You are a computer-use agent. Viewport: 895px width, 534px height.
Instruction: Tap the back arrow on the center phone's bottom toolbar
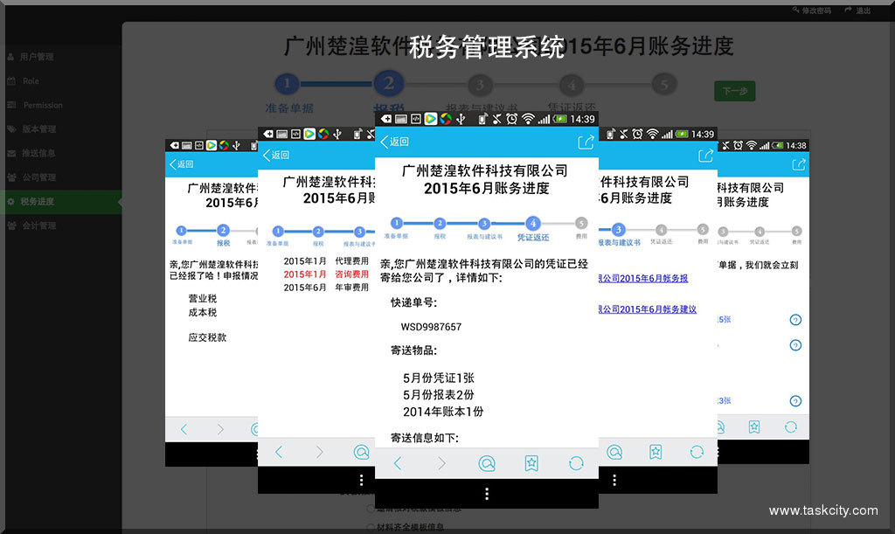tap(398, 463)
